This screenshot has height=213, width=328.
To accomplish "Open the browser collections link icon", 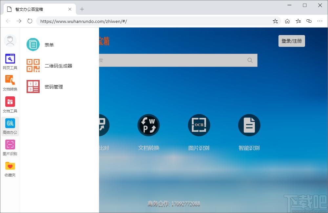I will pos(309,21).
